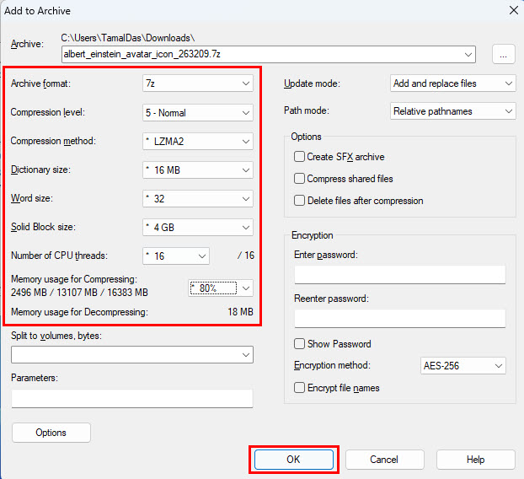This screenshot has width=524, height=479.
Task: Enable the Show Password checkbox
Action: click(299, 344)
